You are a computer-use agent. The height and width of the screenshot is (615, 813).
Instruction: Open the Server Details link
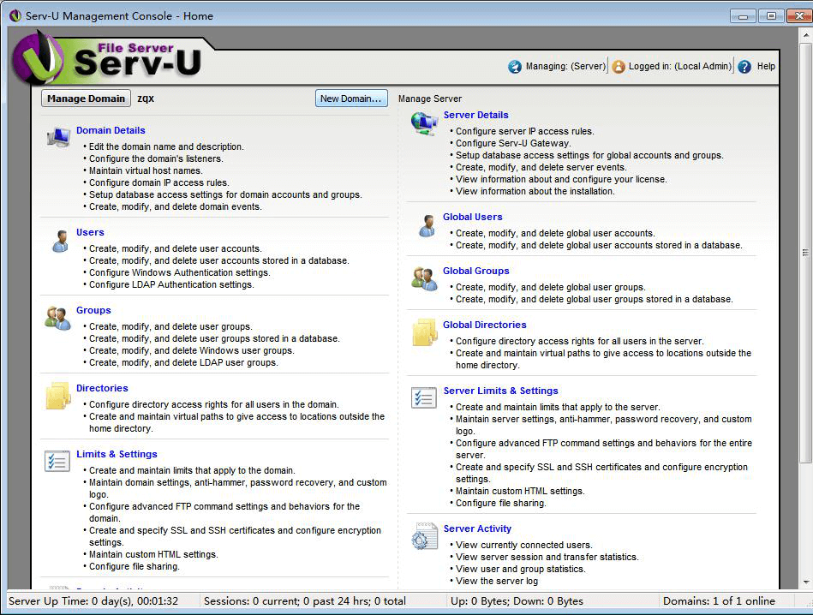click(475, 115)
